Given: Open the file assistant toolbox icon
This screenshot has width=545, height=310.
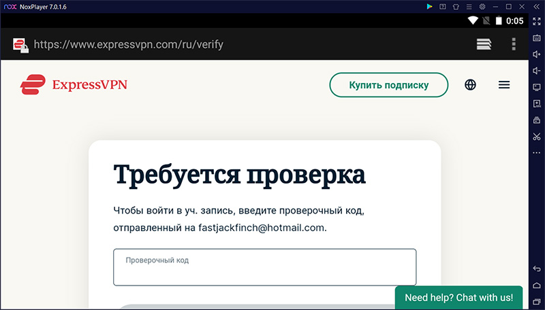Looking at the screenshot, I should [x=537, y=120].
